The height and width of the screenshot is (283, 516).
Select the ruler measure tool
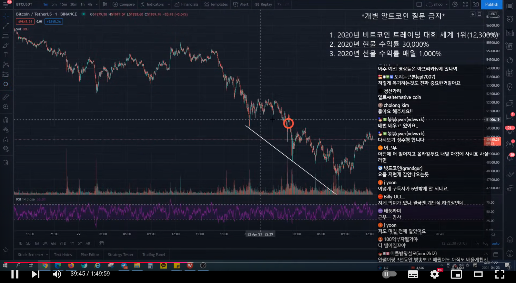pyautogui.click(x=6, y=97)
